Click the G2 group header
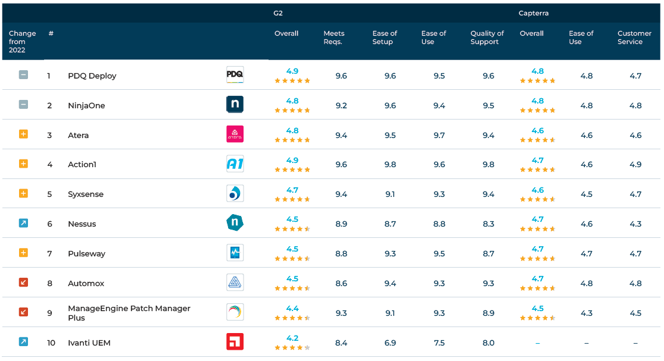This screenshot has width=664, height=361. (x=278, y=13)
